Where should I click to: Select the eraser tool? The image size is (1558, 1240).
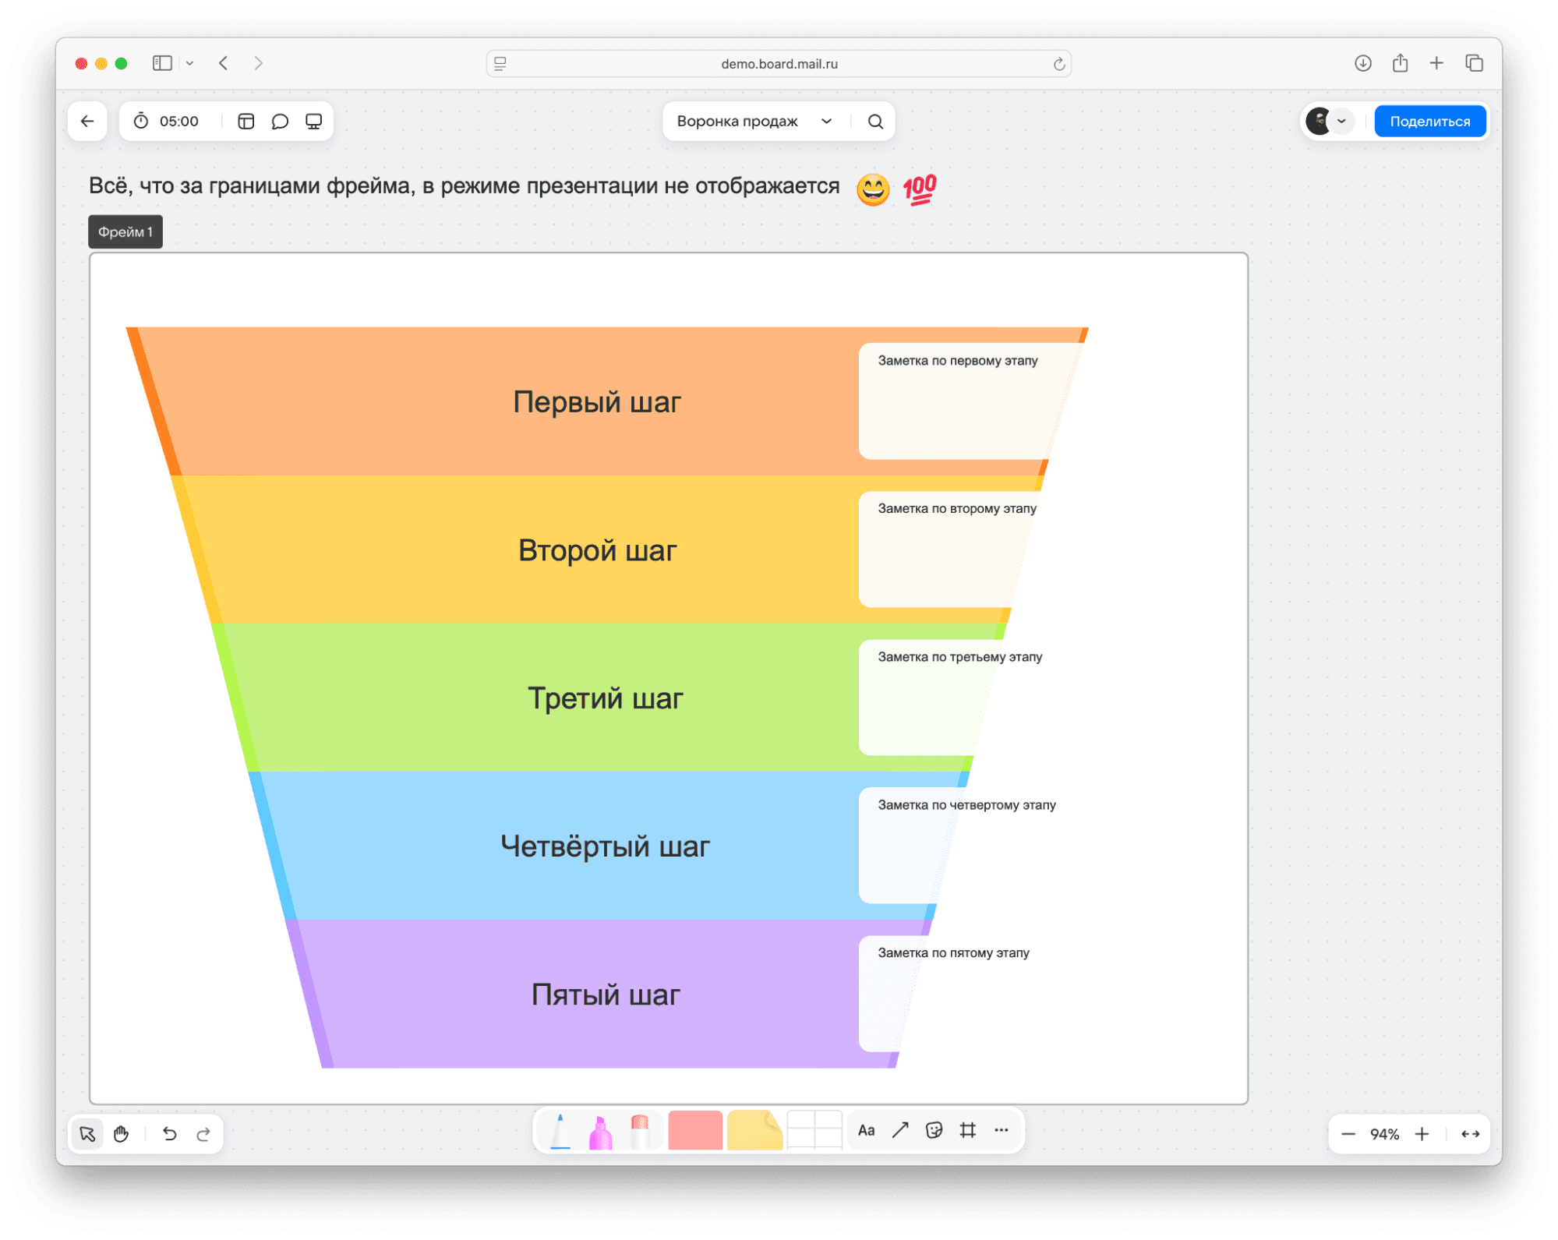[x=639, y=1132]
